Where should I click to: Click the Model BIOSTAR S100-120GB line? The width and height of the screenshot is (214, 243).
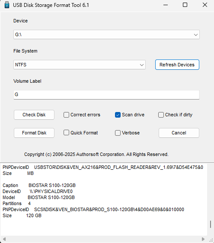38,197
